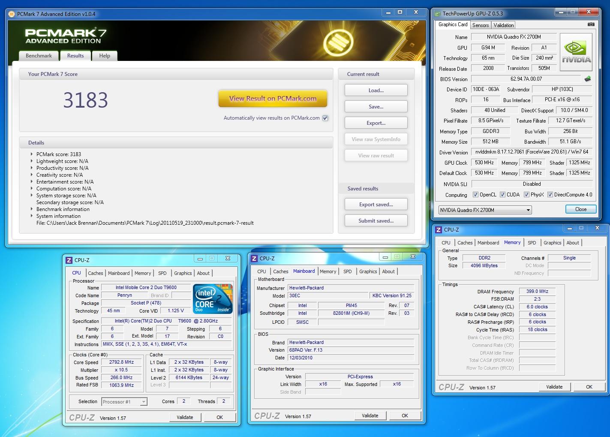Viewport: 610px width, 437px height.
Task: Open the Validation tab in GPU-Z
Action: 503,25
